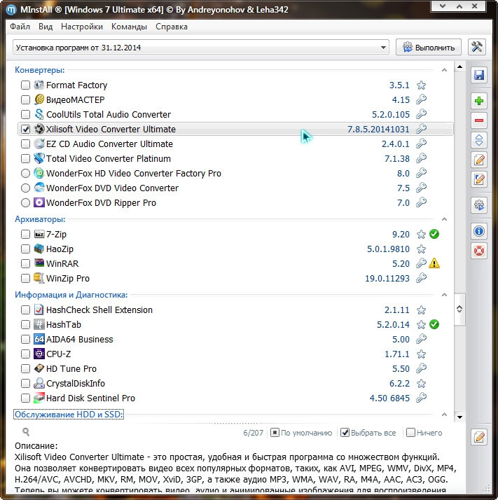
Task: Click the HD Tune Pro program icon
Action: [39, 368]
